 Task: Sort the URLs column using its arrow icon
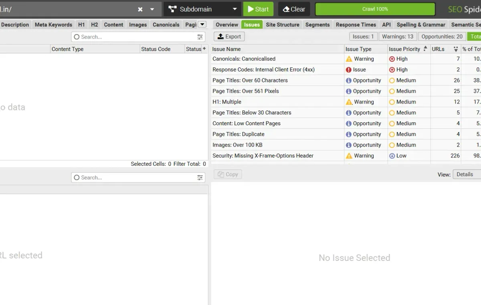(x=456, y=49)
